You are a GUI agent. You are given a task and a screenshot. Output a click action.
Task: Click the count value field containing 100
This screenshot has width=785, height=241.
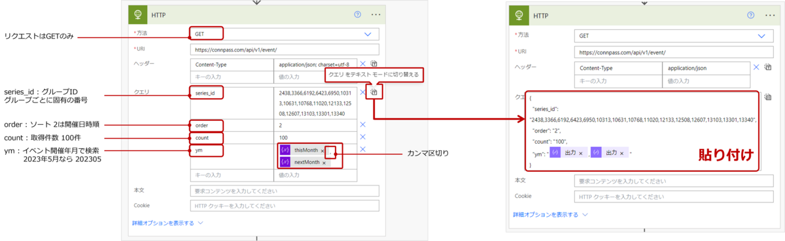(x=315, y=138)
